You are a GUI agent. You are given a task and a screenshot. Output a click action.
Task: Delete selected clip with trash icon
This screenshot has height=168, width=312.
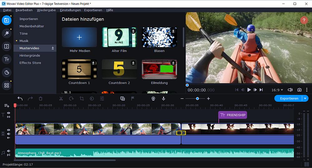pos(41,99)
